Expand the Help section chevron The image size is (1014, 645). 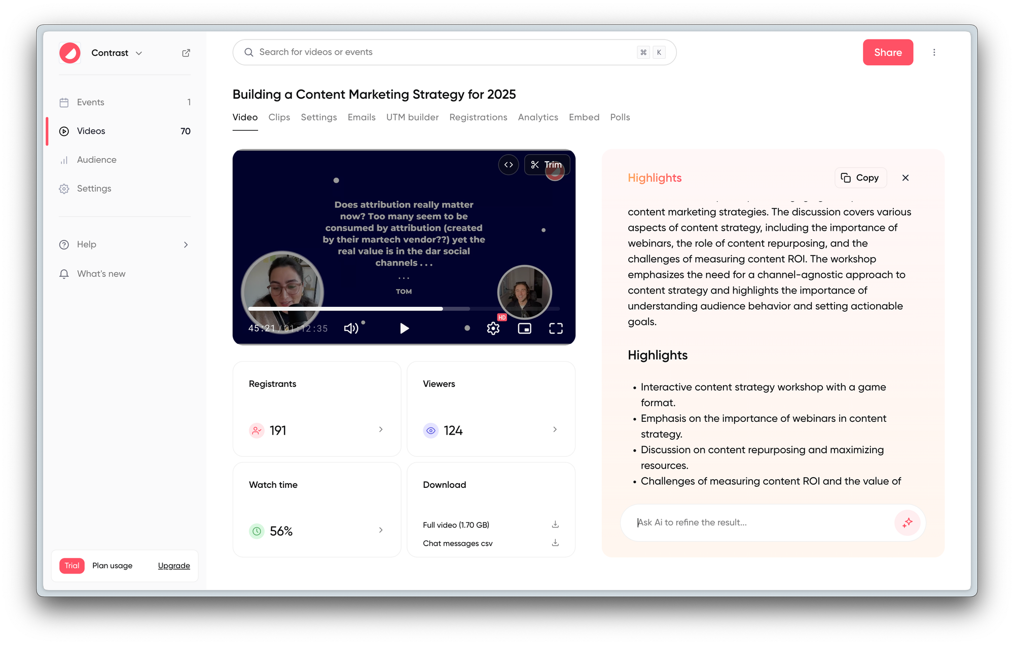click(186, 244)
